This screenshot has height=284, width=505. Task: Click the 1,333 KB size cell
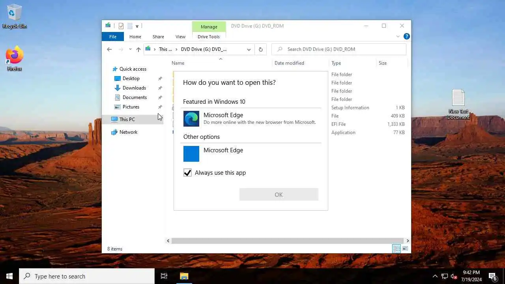[x=396, y=124]
